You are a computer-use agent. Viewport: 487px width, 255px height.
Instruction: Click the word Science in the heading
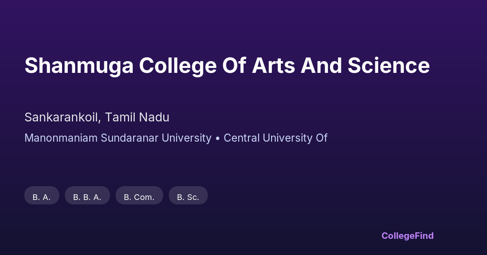pyautogui.click(x=388, y=66)
